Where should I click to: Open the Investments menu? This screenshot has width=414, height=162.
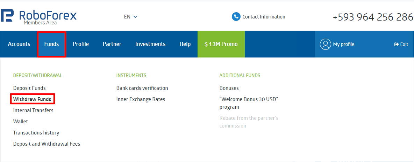[150, 44]
